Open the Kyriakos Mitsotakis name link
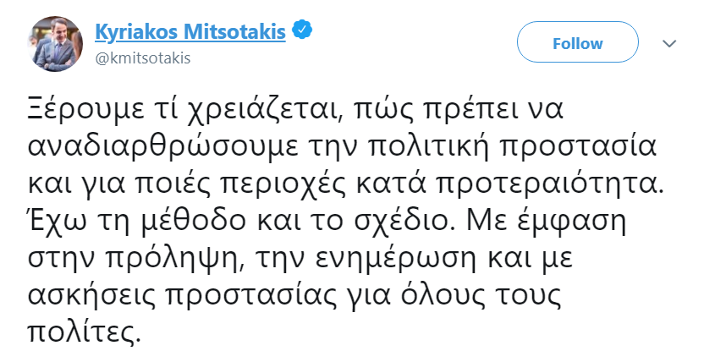 (190, 31)
